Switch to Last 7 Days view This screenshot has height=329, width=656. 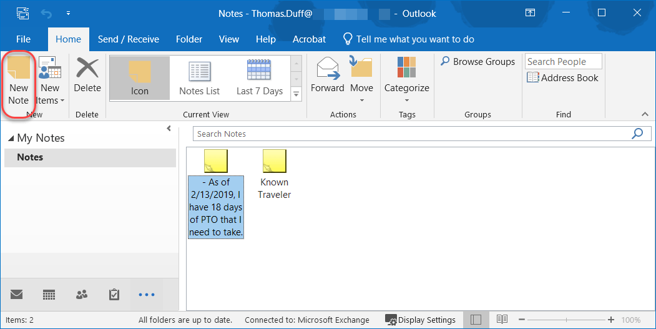pyautogui.click(x=260, y=78)
